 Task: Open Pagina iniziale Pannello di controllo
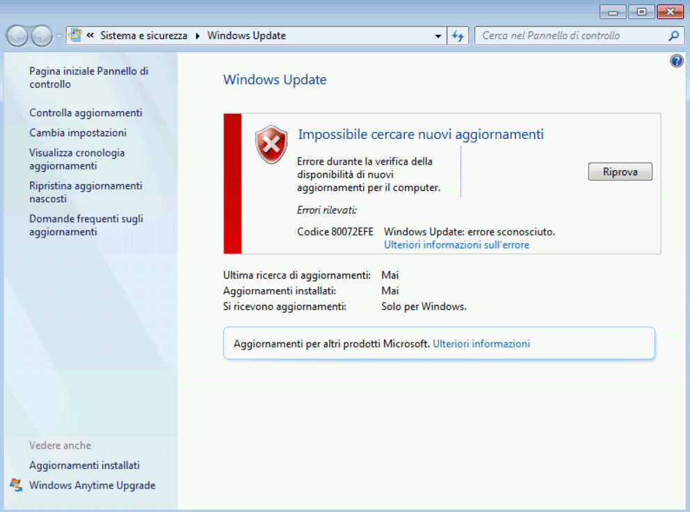pyautogui.click(x=89, y=77)
